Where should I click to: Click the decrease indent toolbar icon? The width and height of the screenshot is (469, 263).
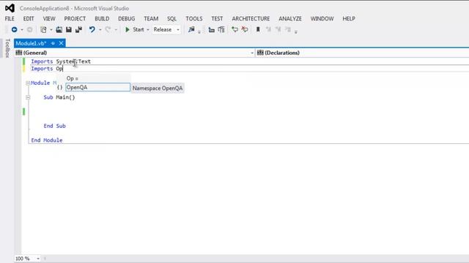[x=212, y=29]
